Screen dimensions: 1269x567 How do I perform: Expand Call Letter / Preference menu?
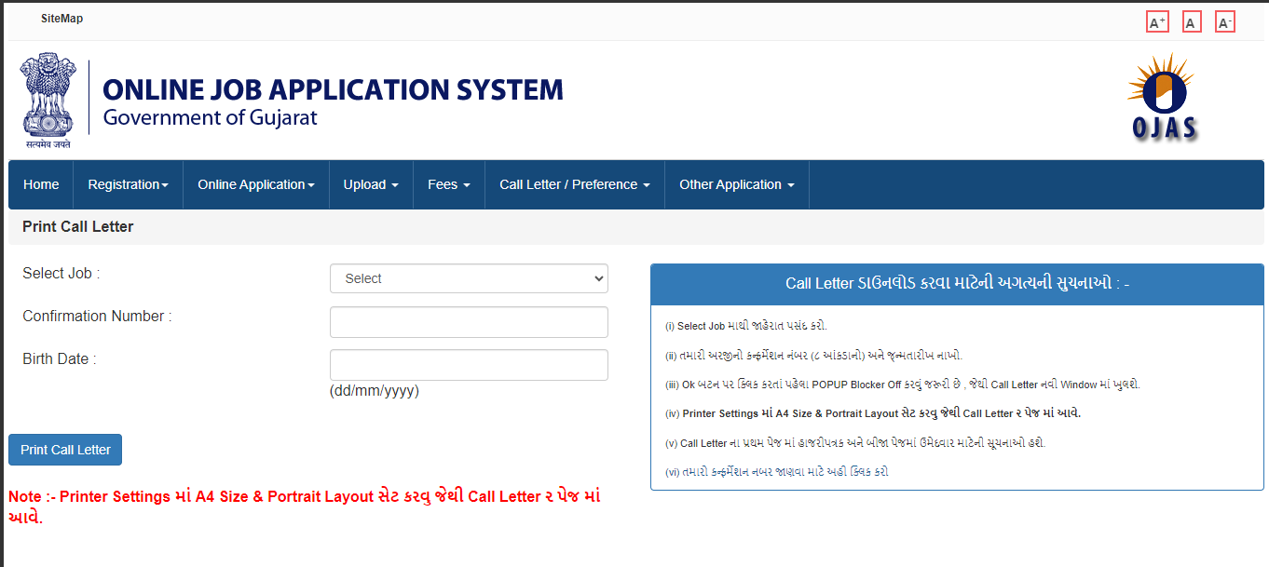coord(575,184)
